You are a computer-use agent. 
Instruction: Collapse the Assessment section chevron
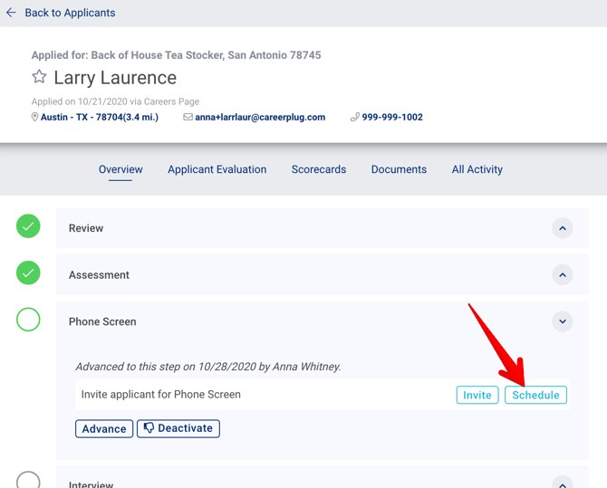pyautogui.click(x=563, y=275)
